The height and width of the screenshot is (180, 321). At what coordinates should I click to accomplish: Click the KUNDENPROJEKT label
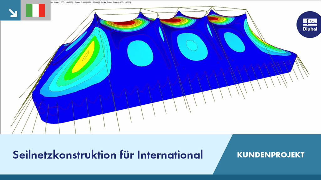271,155
